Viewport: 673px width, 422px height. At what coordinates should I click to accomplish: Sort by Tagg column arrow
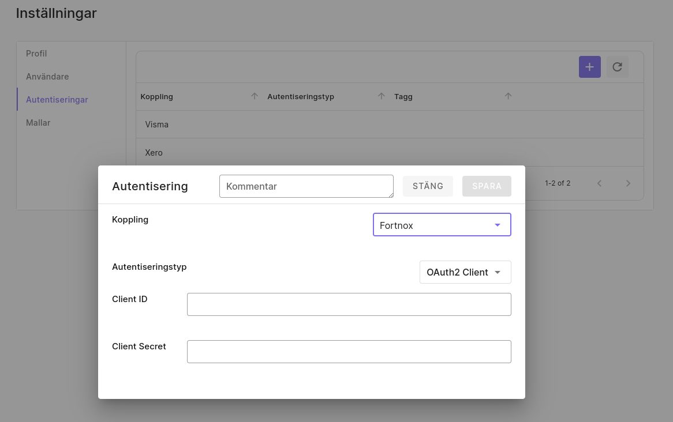point(508,96)
